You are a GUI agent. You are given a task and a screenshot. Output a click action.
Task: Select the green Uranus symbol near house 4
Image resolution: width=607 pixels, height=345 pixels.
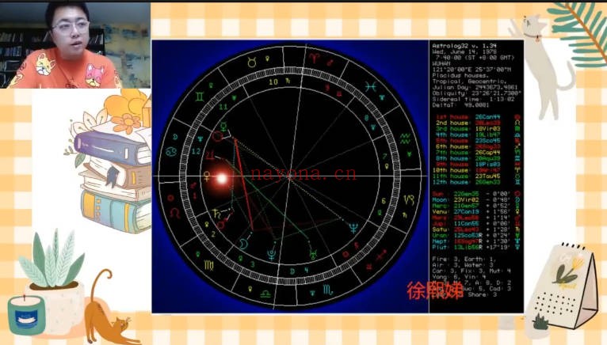pos(313,254)
